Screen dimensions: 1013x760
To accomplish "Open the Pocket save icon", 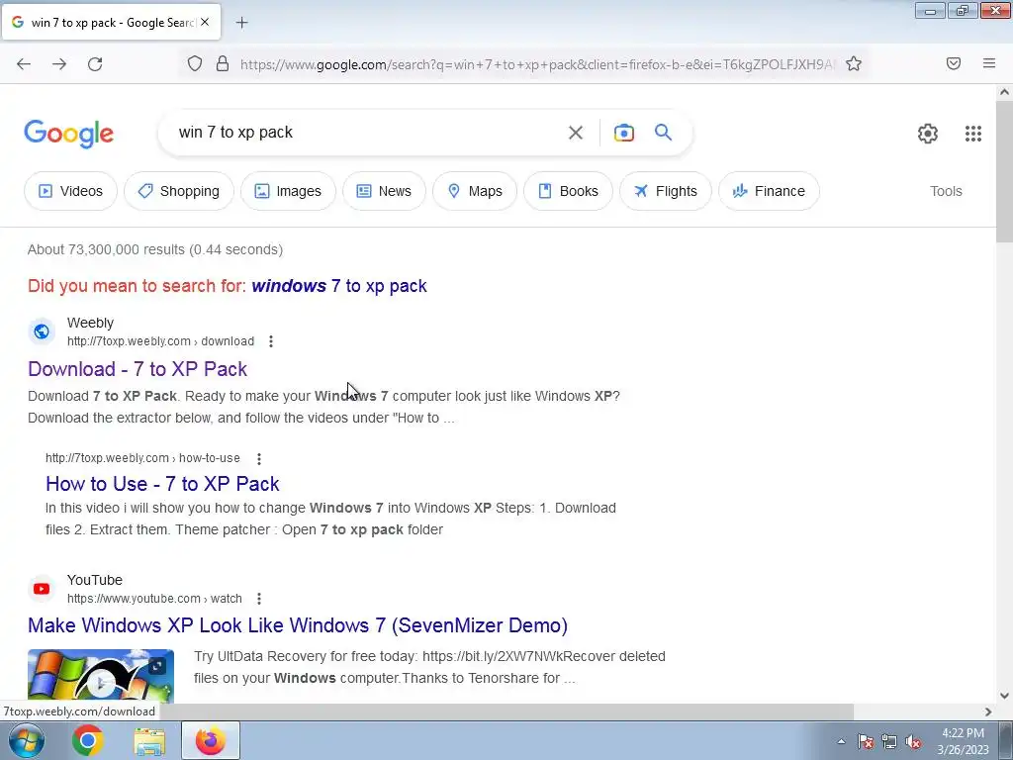I will (x=954, y=63).
